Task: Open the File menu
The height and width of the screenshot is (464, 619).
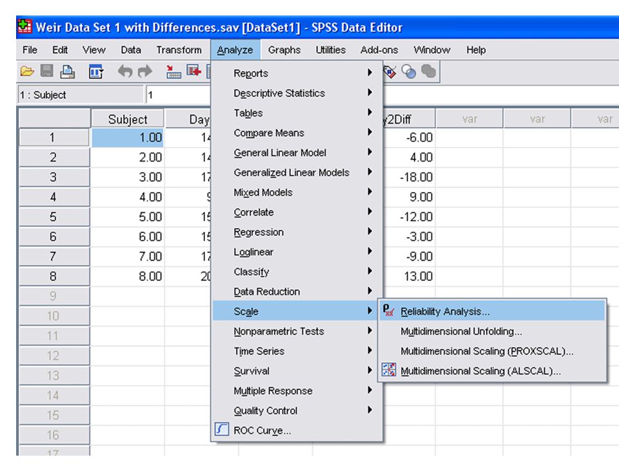Action: (30, 50)
